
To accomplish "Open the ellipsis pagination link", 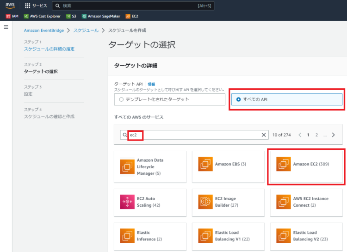I will tap(325, 135).
